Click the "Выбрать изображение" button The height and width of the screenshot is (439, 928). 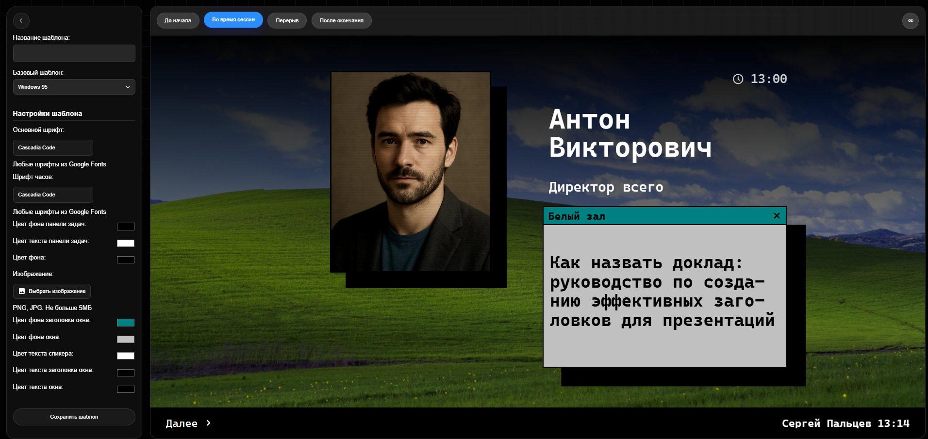52,291
